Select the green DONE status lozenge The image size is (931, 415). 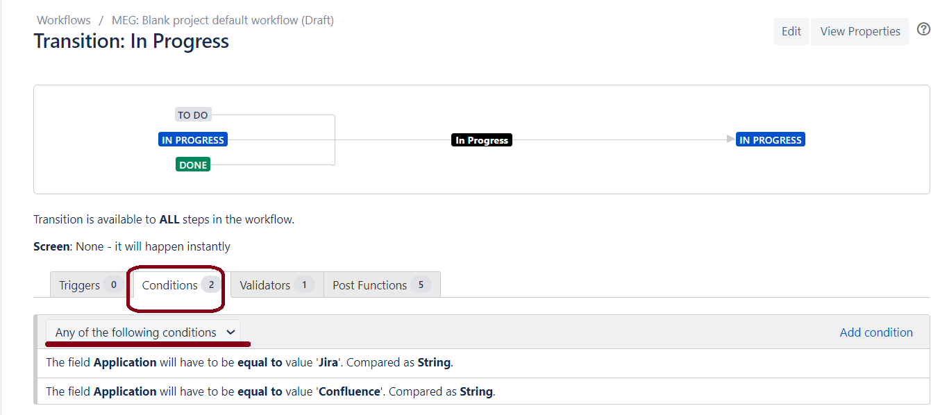point(192,164)
